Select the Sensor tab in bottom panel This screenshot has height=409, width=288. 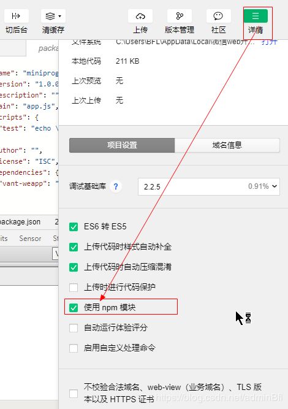point(30,238)
